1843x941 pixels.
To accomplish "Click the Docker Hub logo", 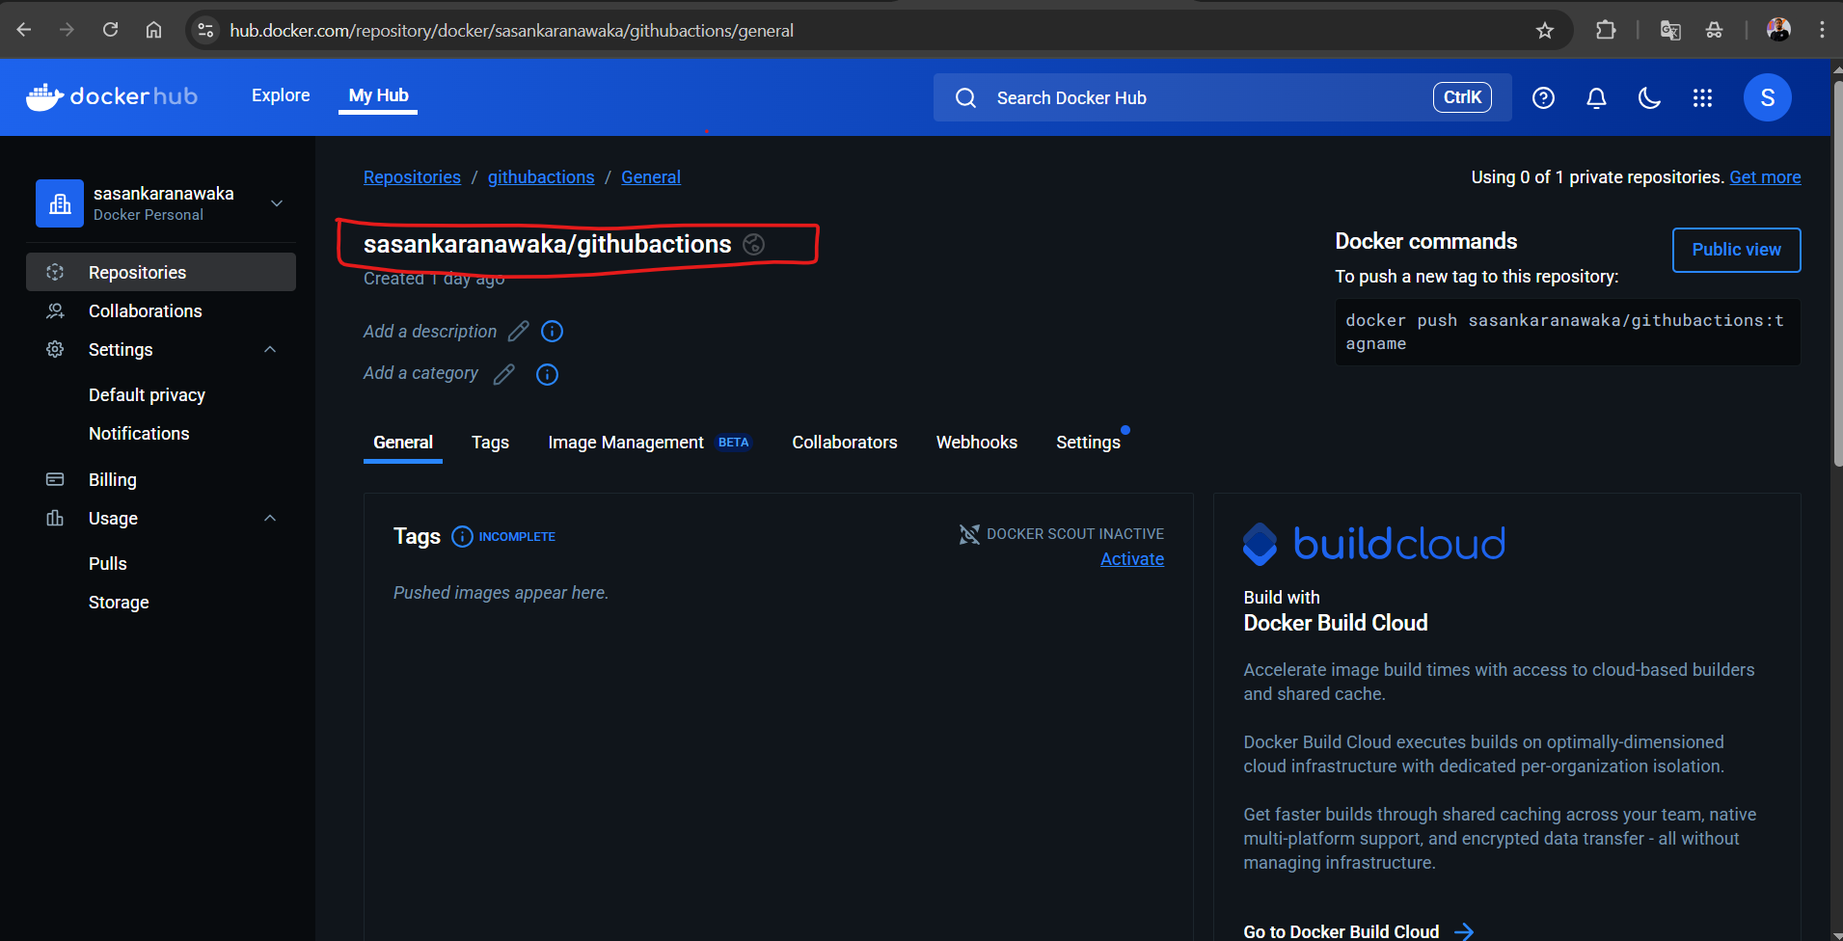I will (x=112, y=96).
